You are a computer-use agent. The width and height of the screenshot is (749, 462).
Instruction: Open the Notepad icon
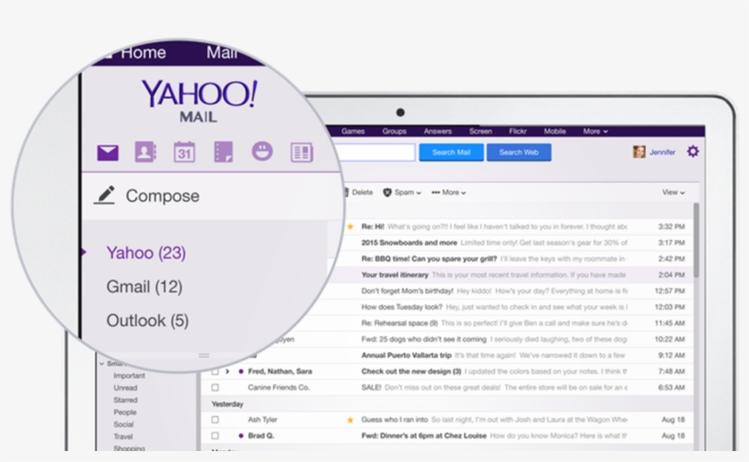point(224,152)
